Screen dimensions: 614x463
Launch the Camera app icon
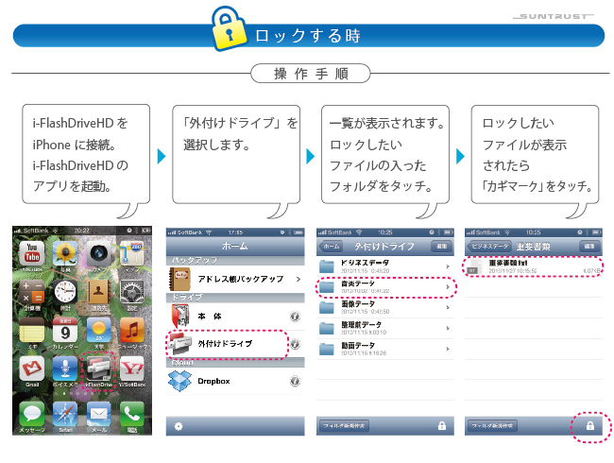click(98, 254)
